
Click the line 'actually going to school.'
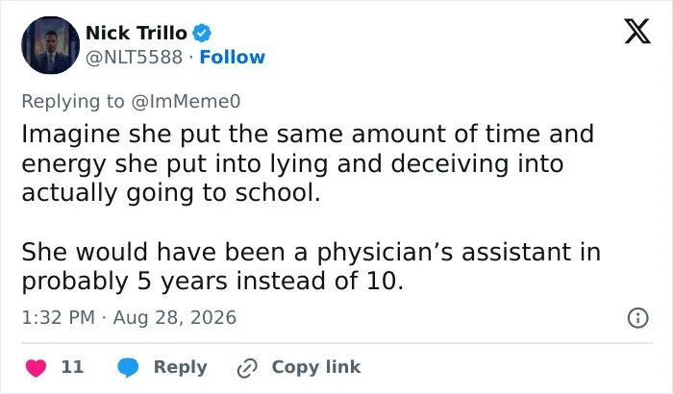click(171, 193)
